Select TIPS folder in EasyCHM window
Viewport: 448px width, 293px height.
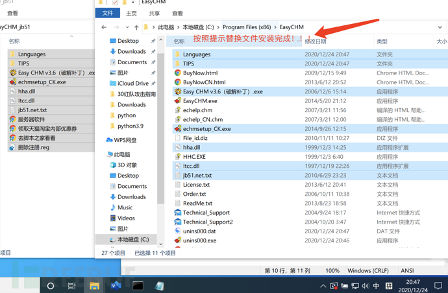click(188, 64)
